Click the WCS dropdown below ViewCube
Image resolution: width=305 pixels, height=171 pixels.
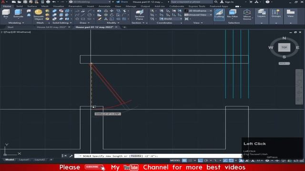pyautogui.click(x=284, y=63)
